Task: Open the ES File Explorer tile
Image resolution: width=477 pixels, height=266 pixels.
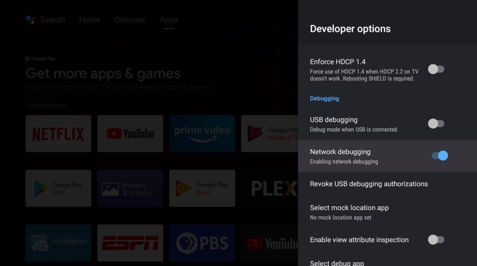Action: pos(58,243)
